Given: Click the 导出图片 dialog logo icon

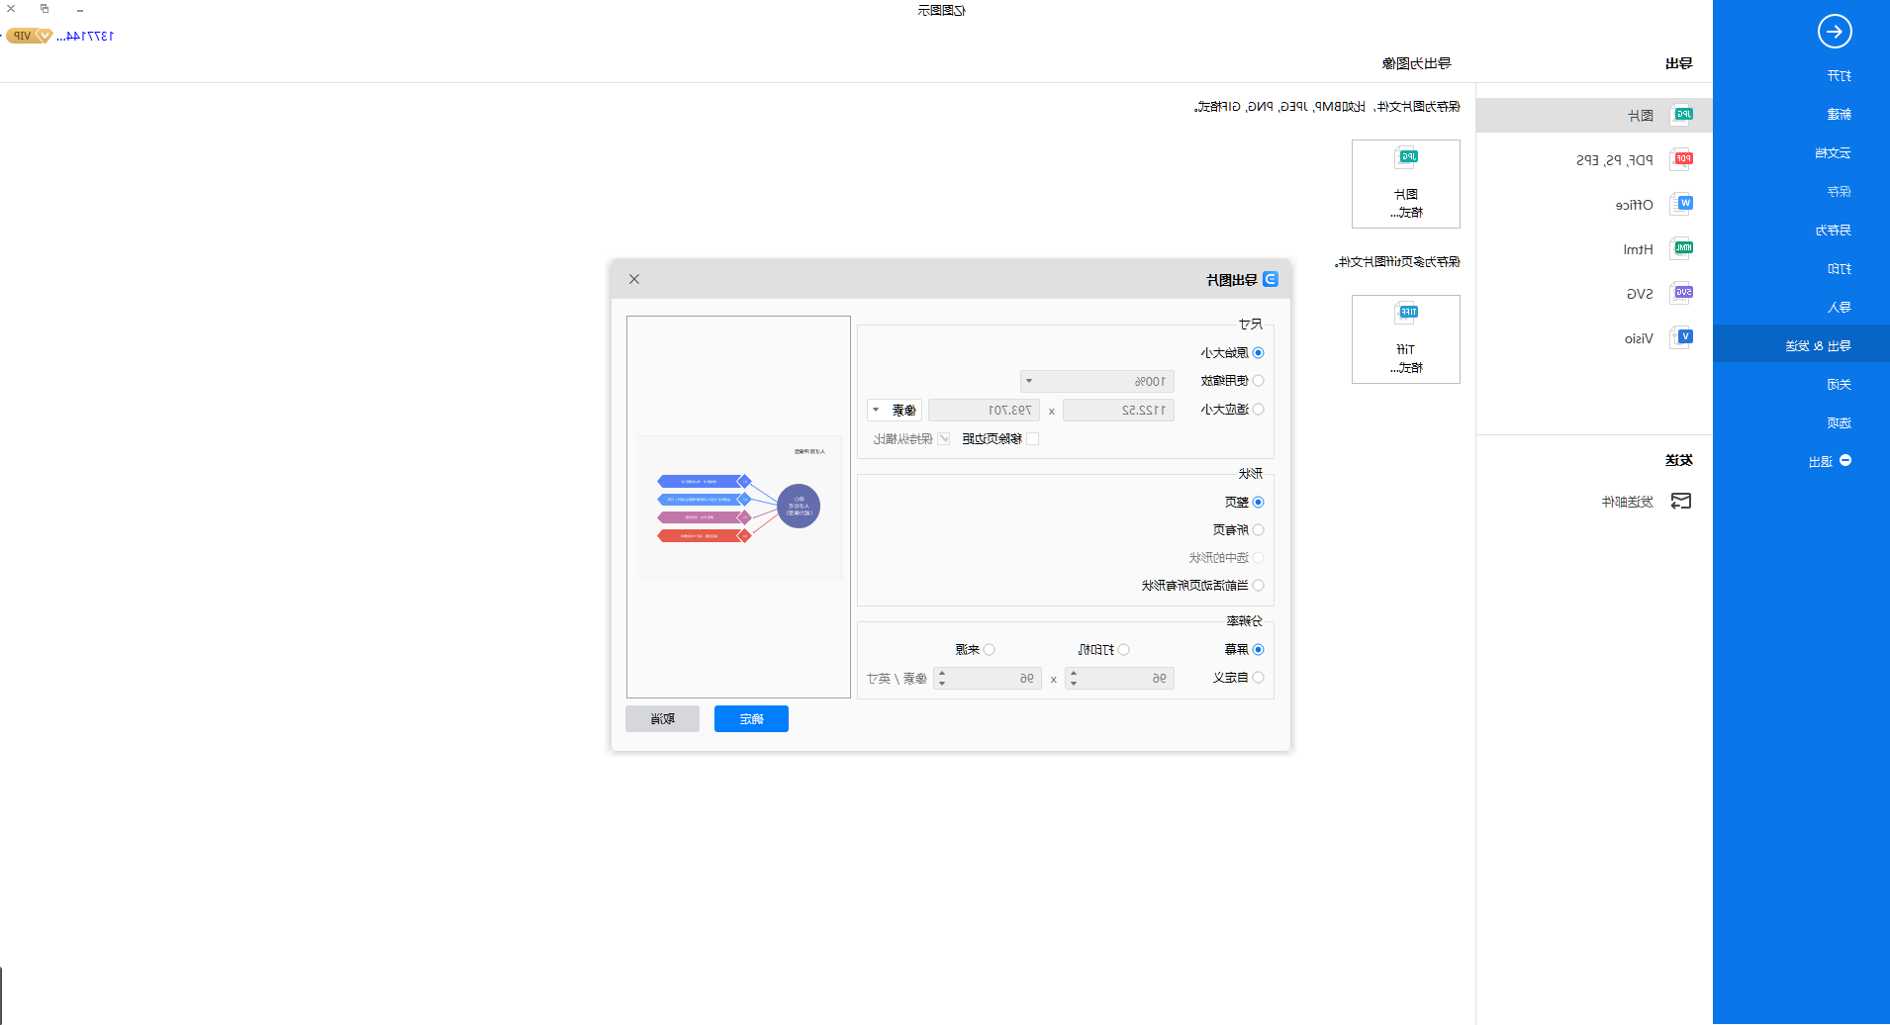Looking at the screenshot, I should 1271,279.
